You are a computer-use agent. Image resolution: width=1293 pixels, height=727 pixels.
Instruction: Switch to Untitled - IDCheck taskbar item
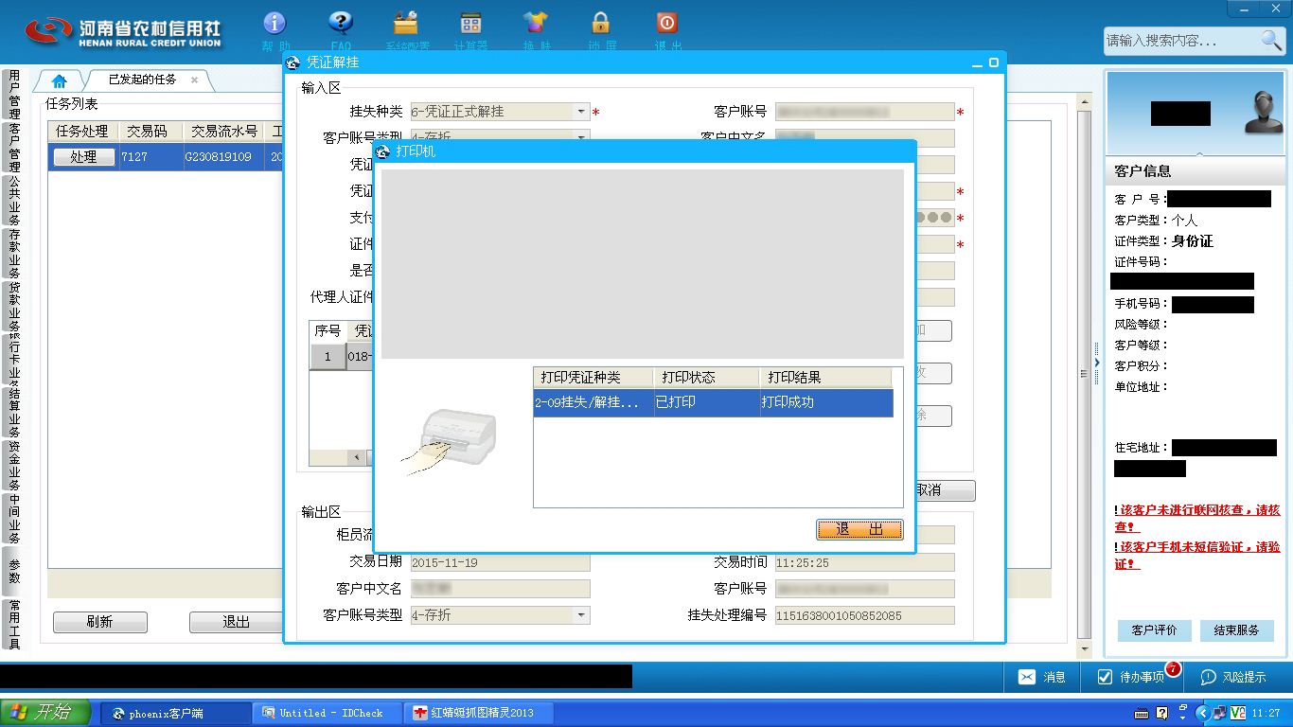point(328,713)
